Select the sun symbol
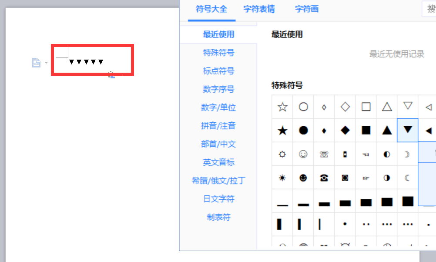 [x=282, y=178]
